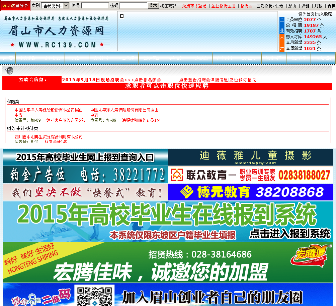This screenshot has width=336, height=306.
Task: Go to 仁寿 district recruitment
Action: [279, 6]
